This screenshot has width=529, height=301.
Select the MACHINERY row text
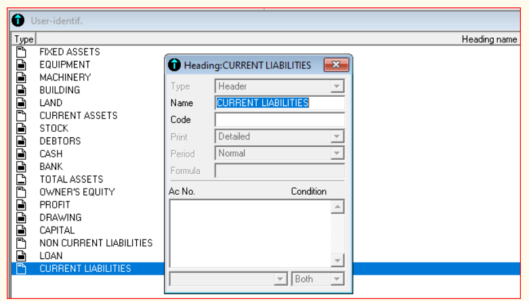click(65, 78)
